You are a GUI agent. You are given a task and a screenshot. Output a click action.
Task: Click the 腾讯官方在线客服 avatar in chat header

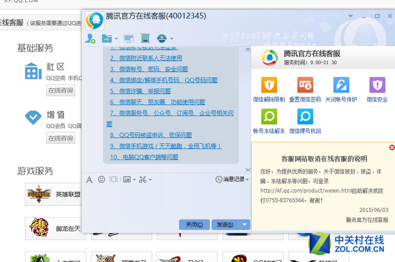click(94, 20)
